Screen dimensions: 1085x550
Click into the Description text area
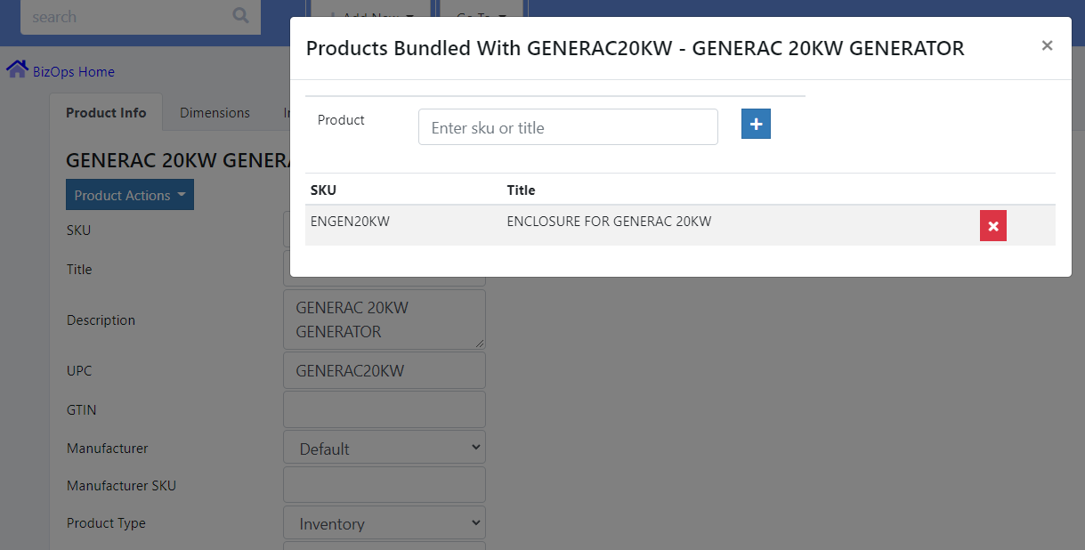(x=384, y=319)
